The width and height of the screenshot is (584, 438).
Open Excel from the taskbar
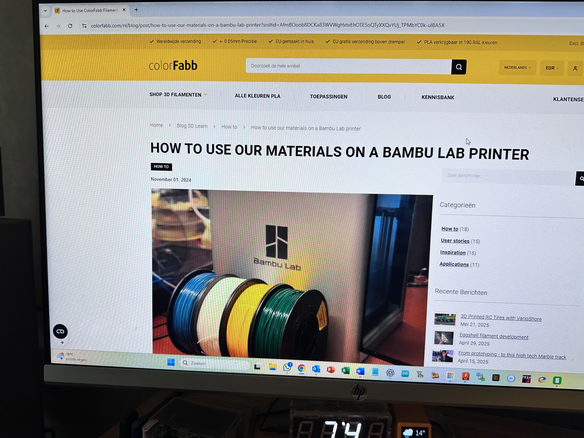[x=345, y=371]
